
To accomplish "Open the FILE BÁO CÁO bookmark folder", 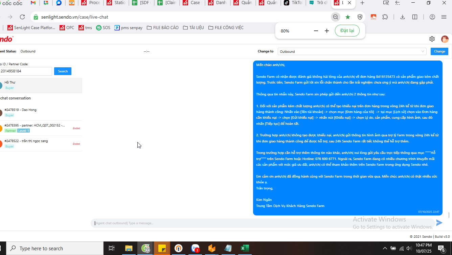I will click(x=163, y=28).
